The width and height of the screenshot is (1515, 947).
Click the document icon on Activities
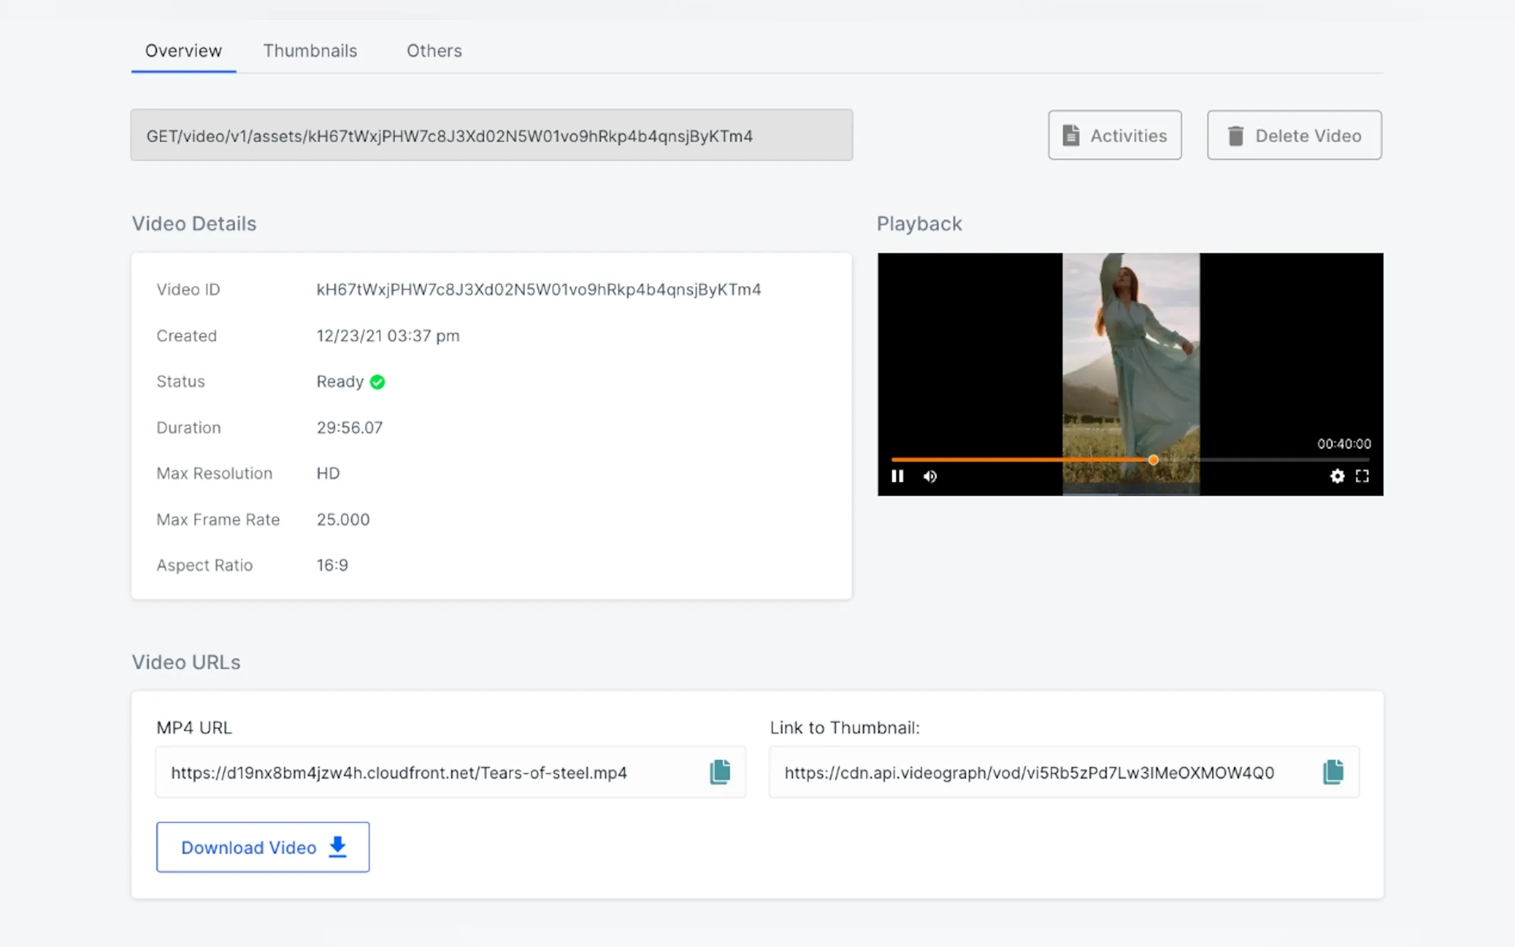(x=1071, y=135)
